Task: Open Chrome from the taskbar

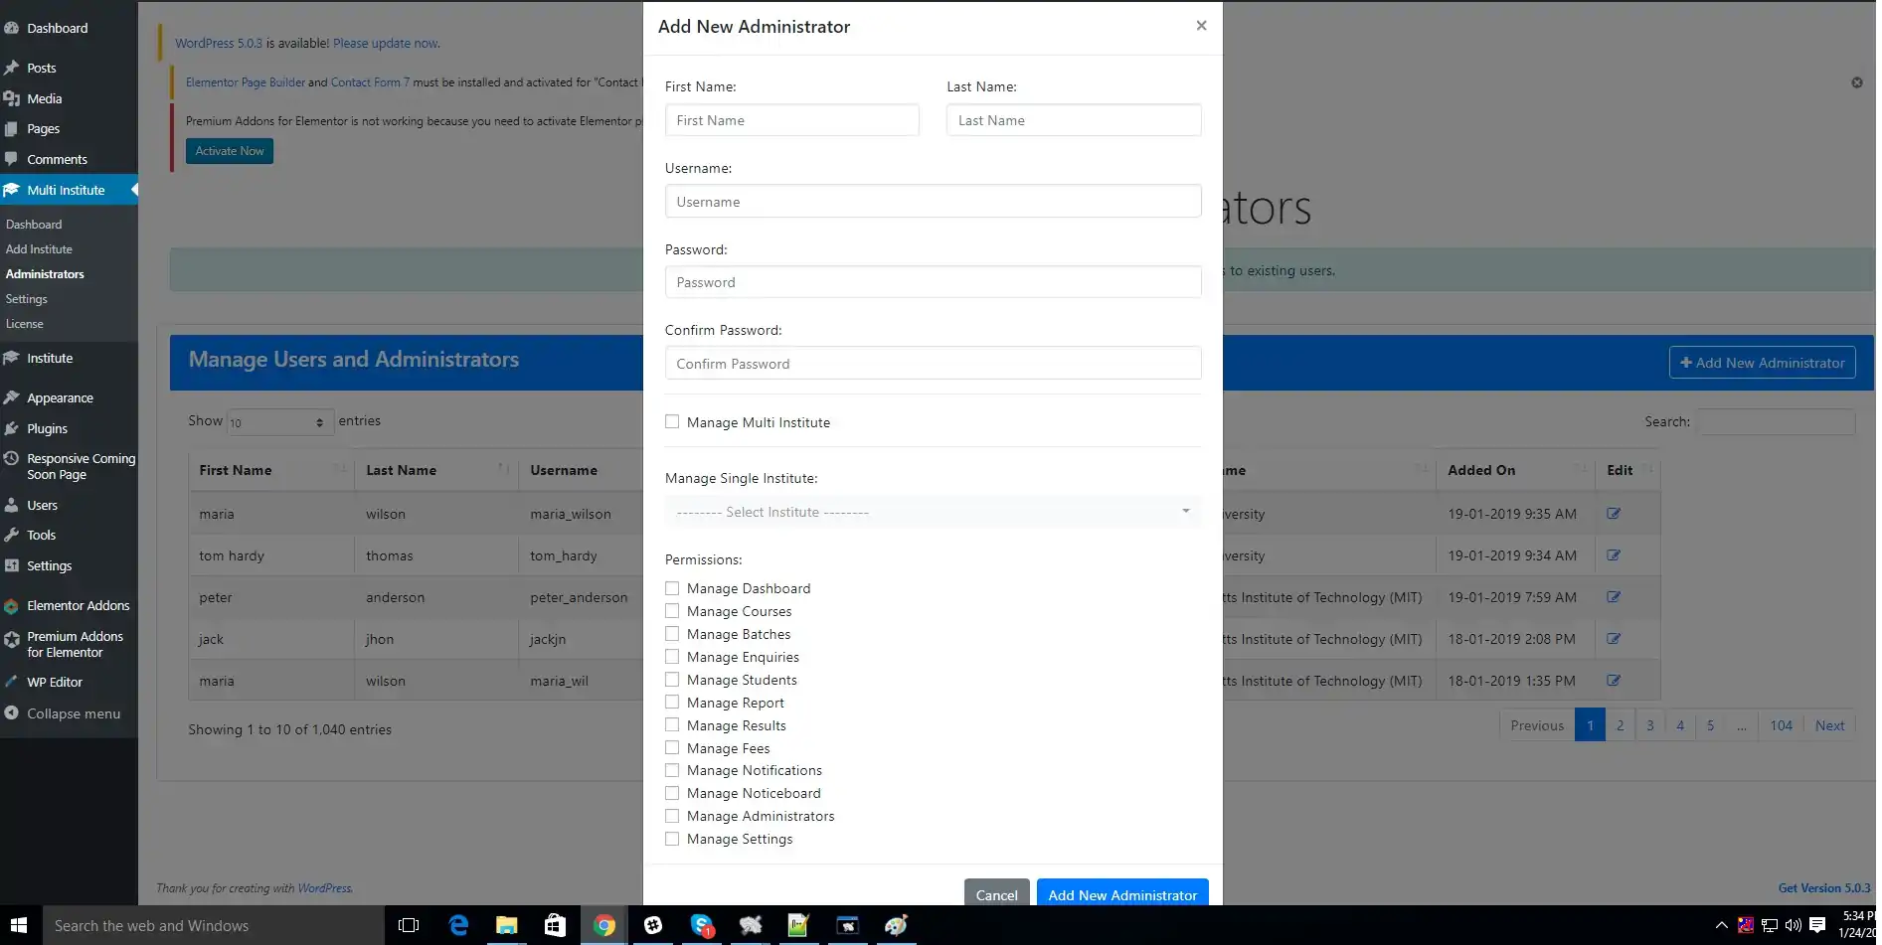Action: tap(604, 925)
